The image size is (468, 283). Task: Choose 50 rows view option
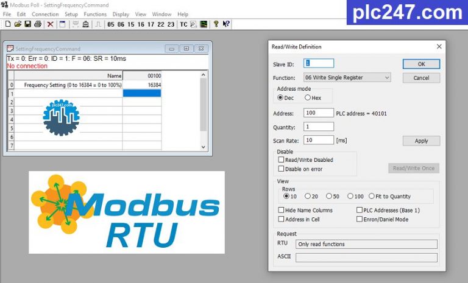[329, 196]
